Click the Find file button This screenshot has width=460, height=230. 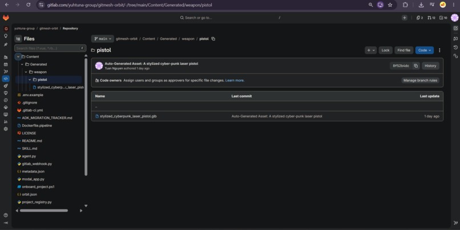pos(403,50)
